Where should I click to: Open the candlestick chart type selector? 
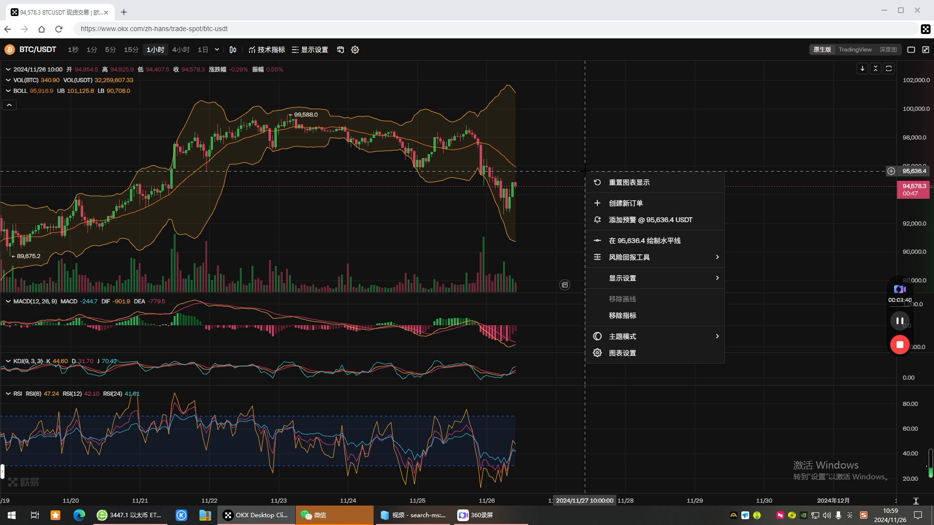pos(233,50)
